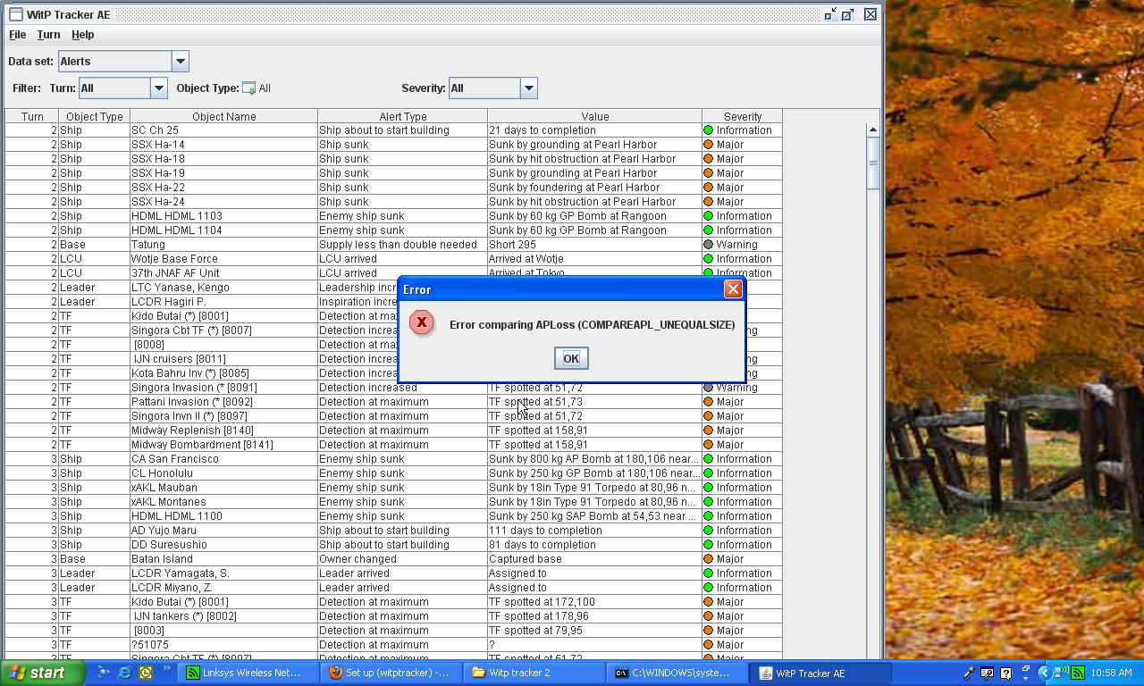The image size is (1144, 686).
Task: Click the WitP Tracker AE taskbar button
Action: [820, 673]
